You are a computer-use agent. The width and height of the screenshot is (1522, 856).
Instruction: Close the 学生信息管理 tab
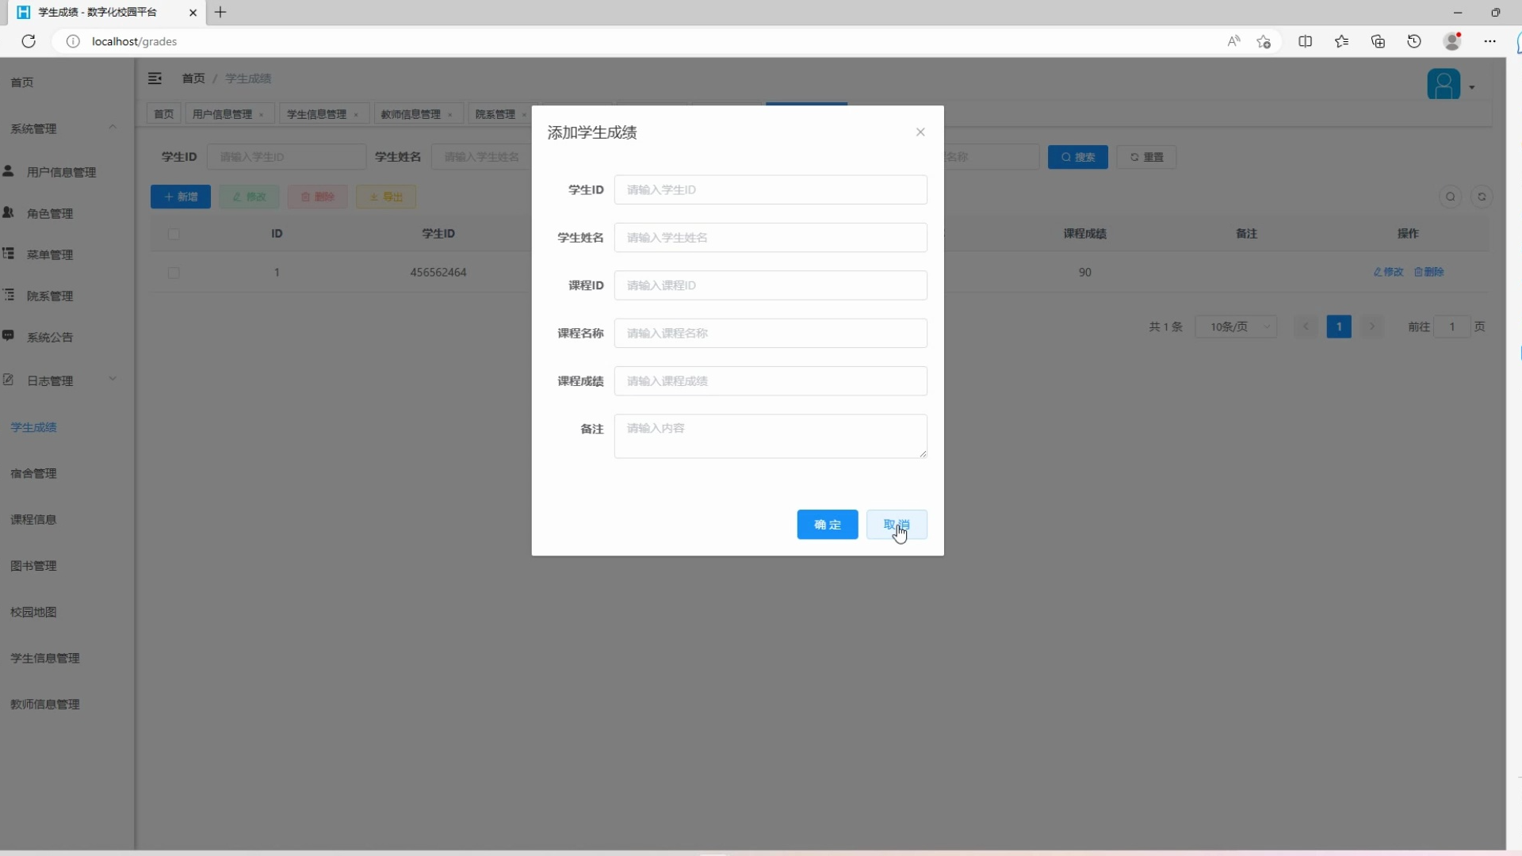[x=356, y=115]
